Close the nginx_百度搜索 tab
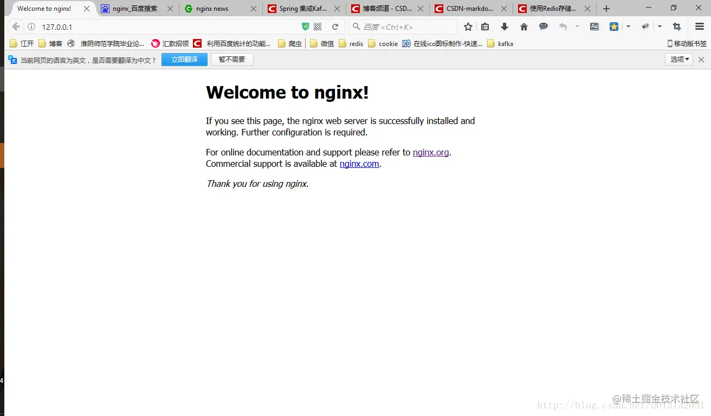This screenshot has height=416, width=711. click(x=170, y=9)
